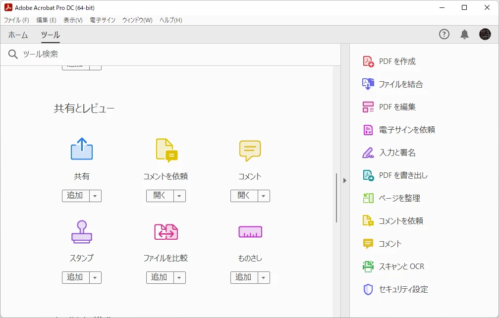This screenshot has width=499, height=318.
Task: Click 追加 button under ものさし
Action: point(244,277)
